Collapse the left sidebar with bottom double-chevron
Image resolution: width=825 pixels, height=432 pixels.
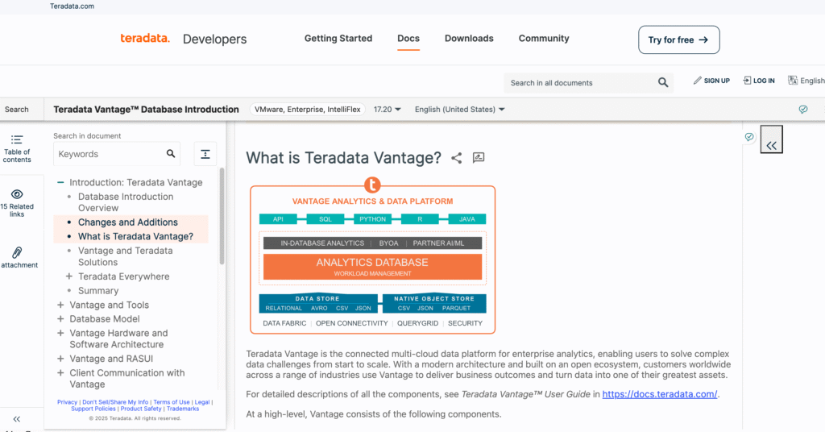click(x=17, y=419)
